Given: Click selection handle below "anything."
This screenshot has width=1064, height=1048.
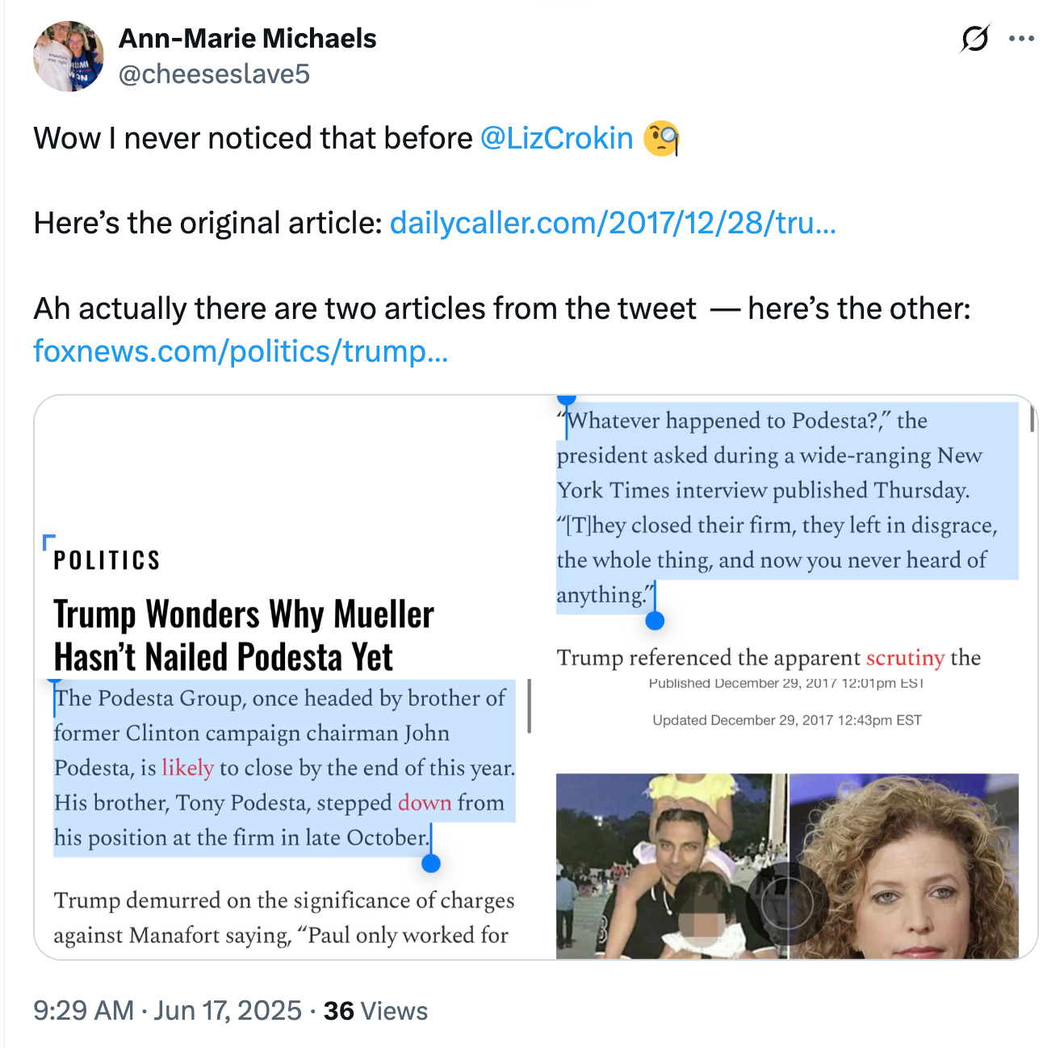Looking at the screenshot, I should (655, 620).
